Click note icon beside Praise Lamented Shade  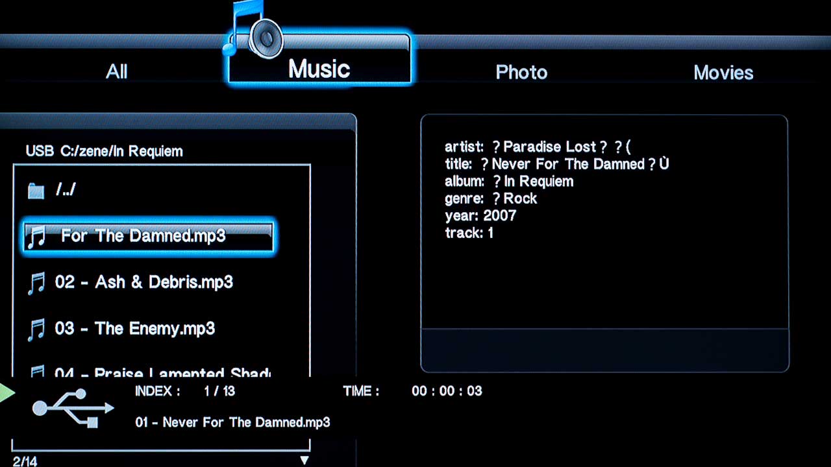(x=36, y=372)
